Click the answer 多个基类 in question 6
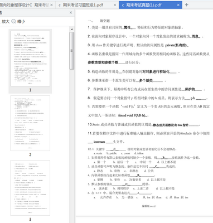213x223 pixels. coord(146,80)
